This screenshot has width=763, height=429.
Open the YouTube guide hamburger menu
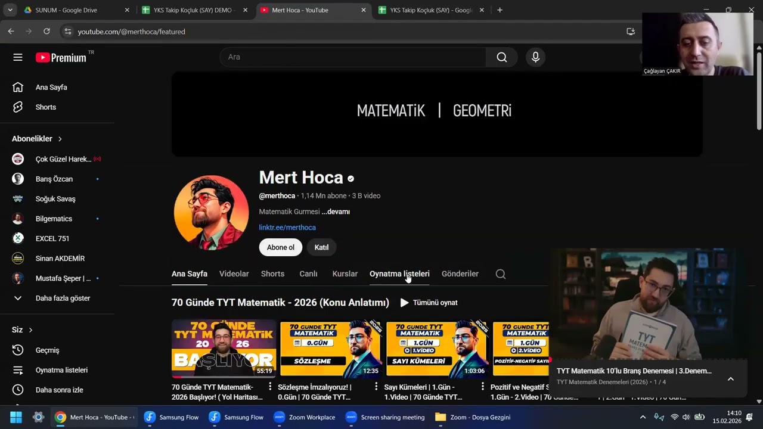(x=18, y=57)
